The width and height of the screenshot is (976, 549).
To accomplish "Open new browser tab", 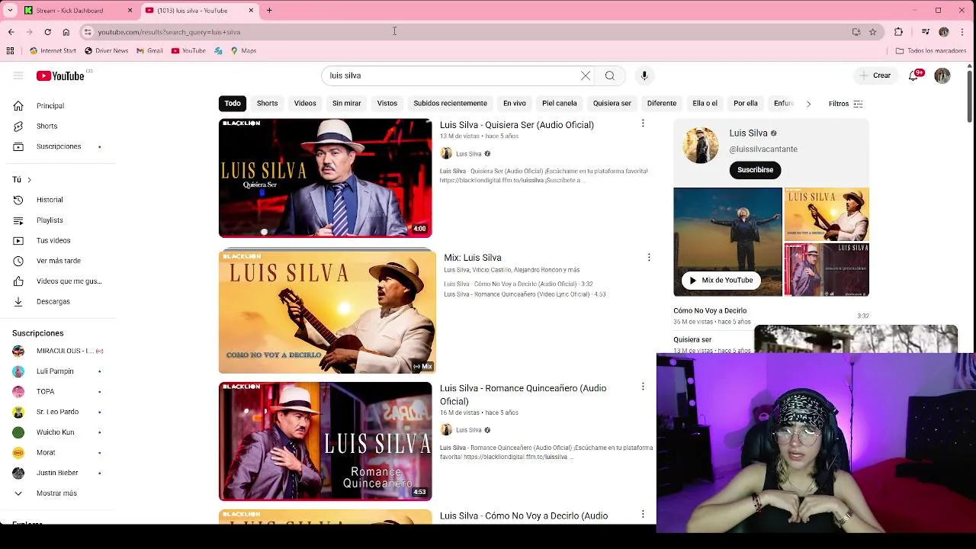I will tap(269, 11).
